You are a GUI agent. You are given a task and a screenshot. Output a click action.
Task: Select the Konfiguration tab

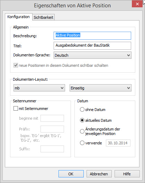point(18,17)
